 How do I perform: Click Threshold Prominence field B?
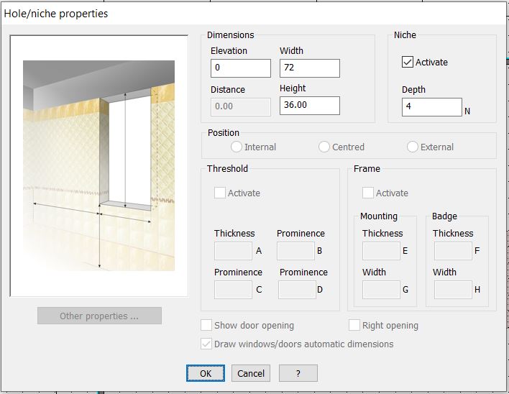(295, 250)
